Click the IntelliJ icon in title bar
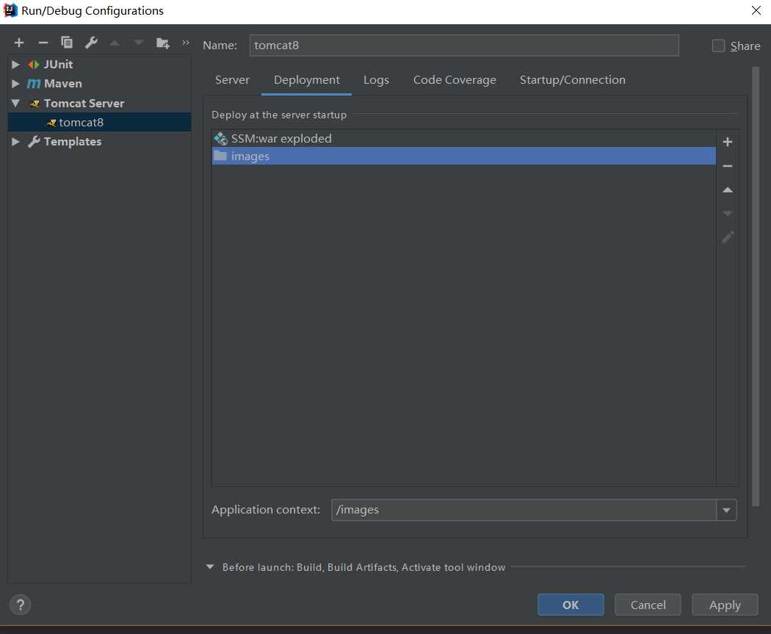771x634 pixels. (x=10, y=10)
